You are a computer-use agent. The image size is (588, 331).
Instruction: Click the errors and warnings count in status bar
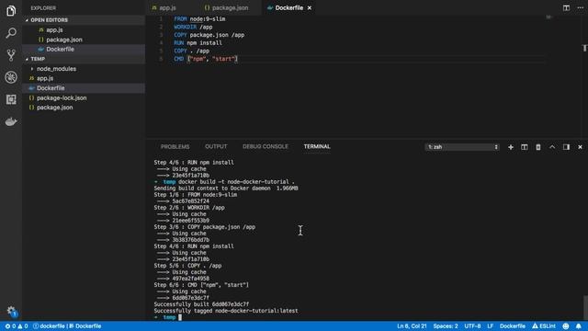17,326
